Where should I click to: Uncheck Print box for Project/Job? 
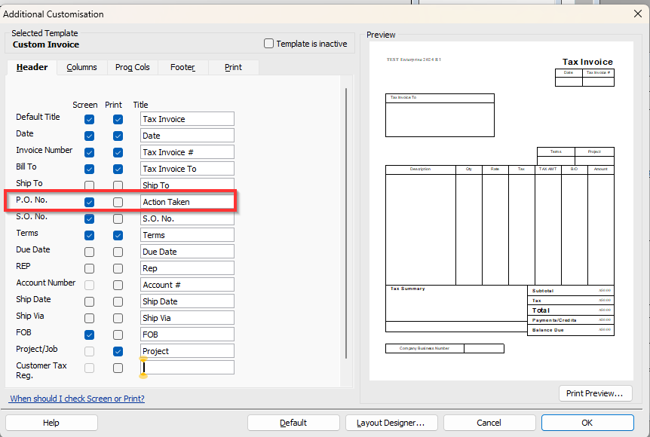(118, 351)
